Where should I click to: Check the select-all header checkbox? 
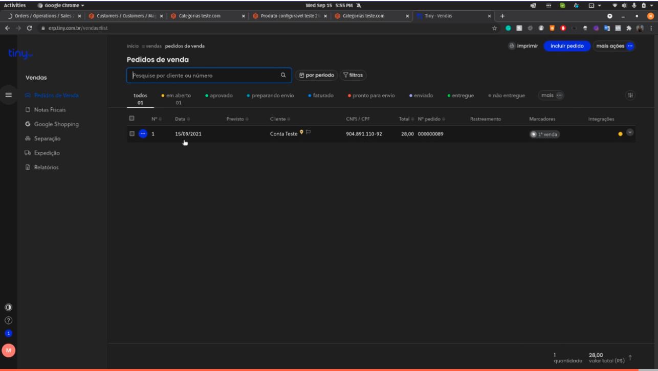(131, 119)
